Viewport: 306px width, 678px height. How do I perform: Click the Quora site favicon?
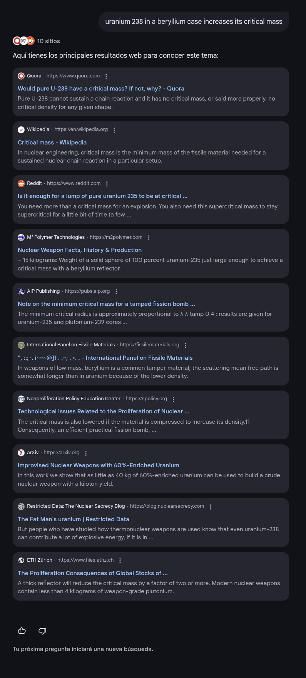(x=21, y=76)
